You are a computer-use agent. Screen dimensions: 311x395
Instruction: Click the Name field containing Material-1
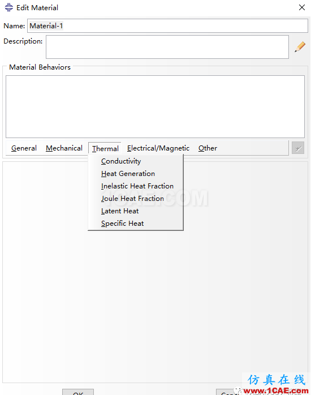(167, 25)
